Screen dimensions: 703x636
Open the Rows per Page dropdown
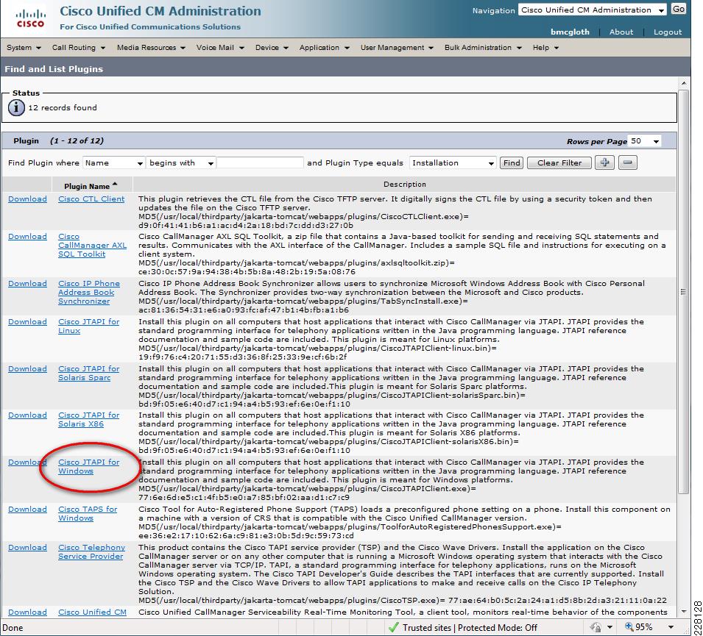[x=645, y=141]
